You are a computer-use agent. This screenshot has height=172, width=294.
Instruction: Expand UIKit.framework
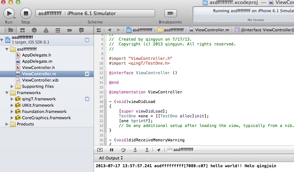coord(12,105)
